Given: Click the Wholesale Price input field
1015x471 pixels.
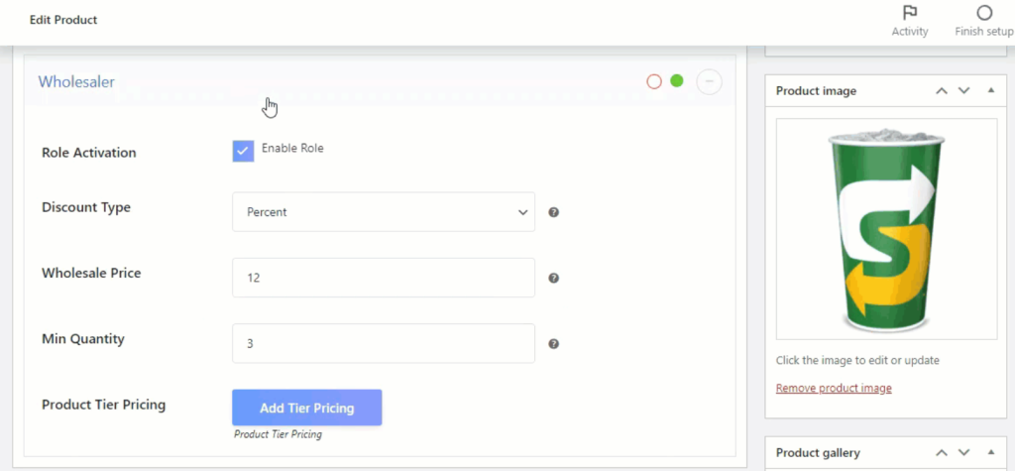Looking at the screenshot, I should (x=384, y=278).
